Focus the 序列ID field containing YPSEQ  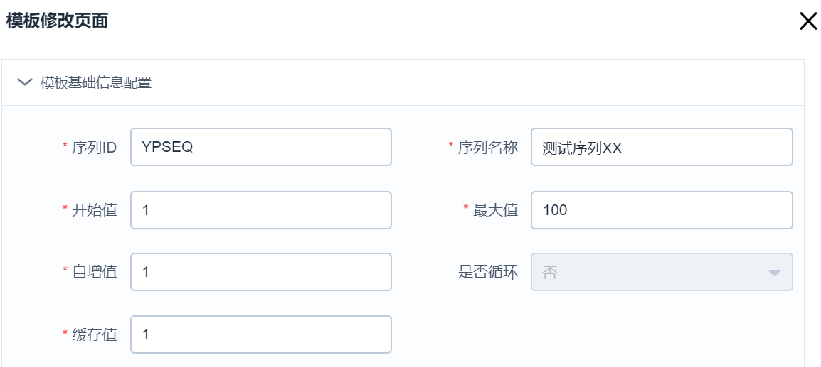tap(260, 147)
